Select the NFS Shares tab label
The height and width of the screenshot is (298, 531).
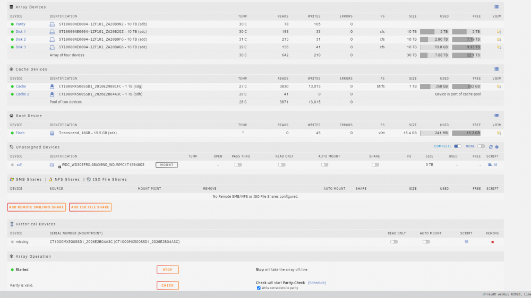(67, 179)
